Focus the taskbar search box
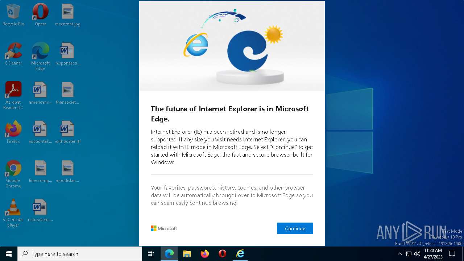The image size is (464, 261). (x=80, y=254)
